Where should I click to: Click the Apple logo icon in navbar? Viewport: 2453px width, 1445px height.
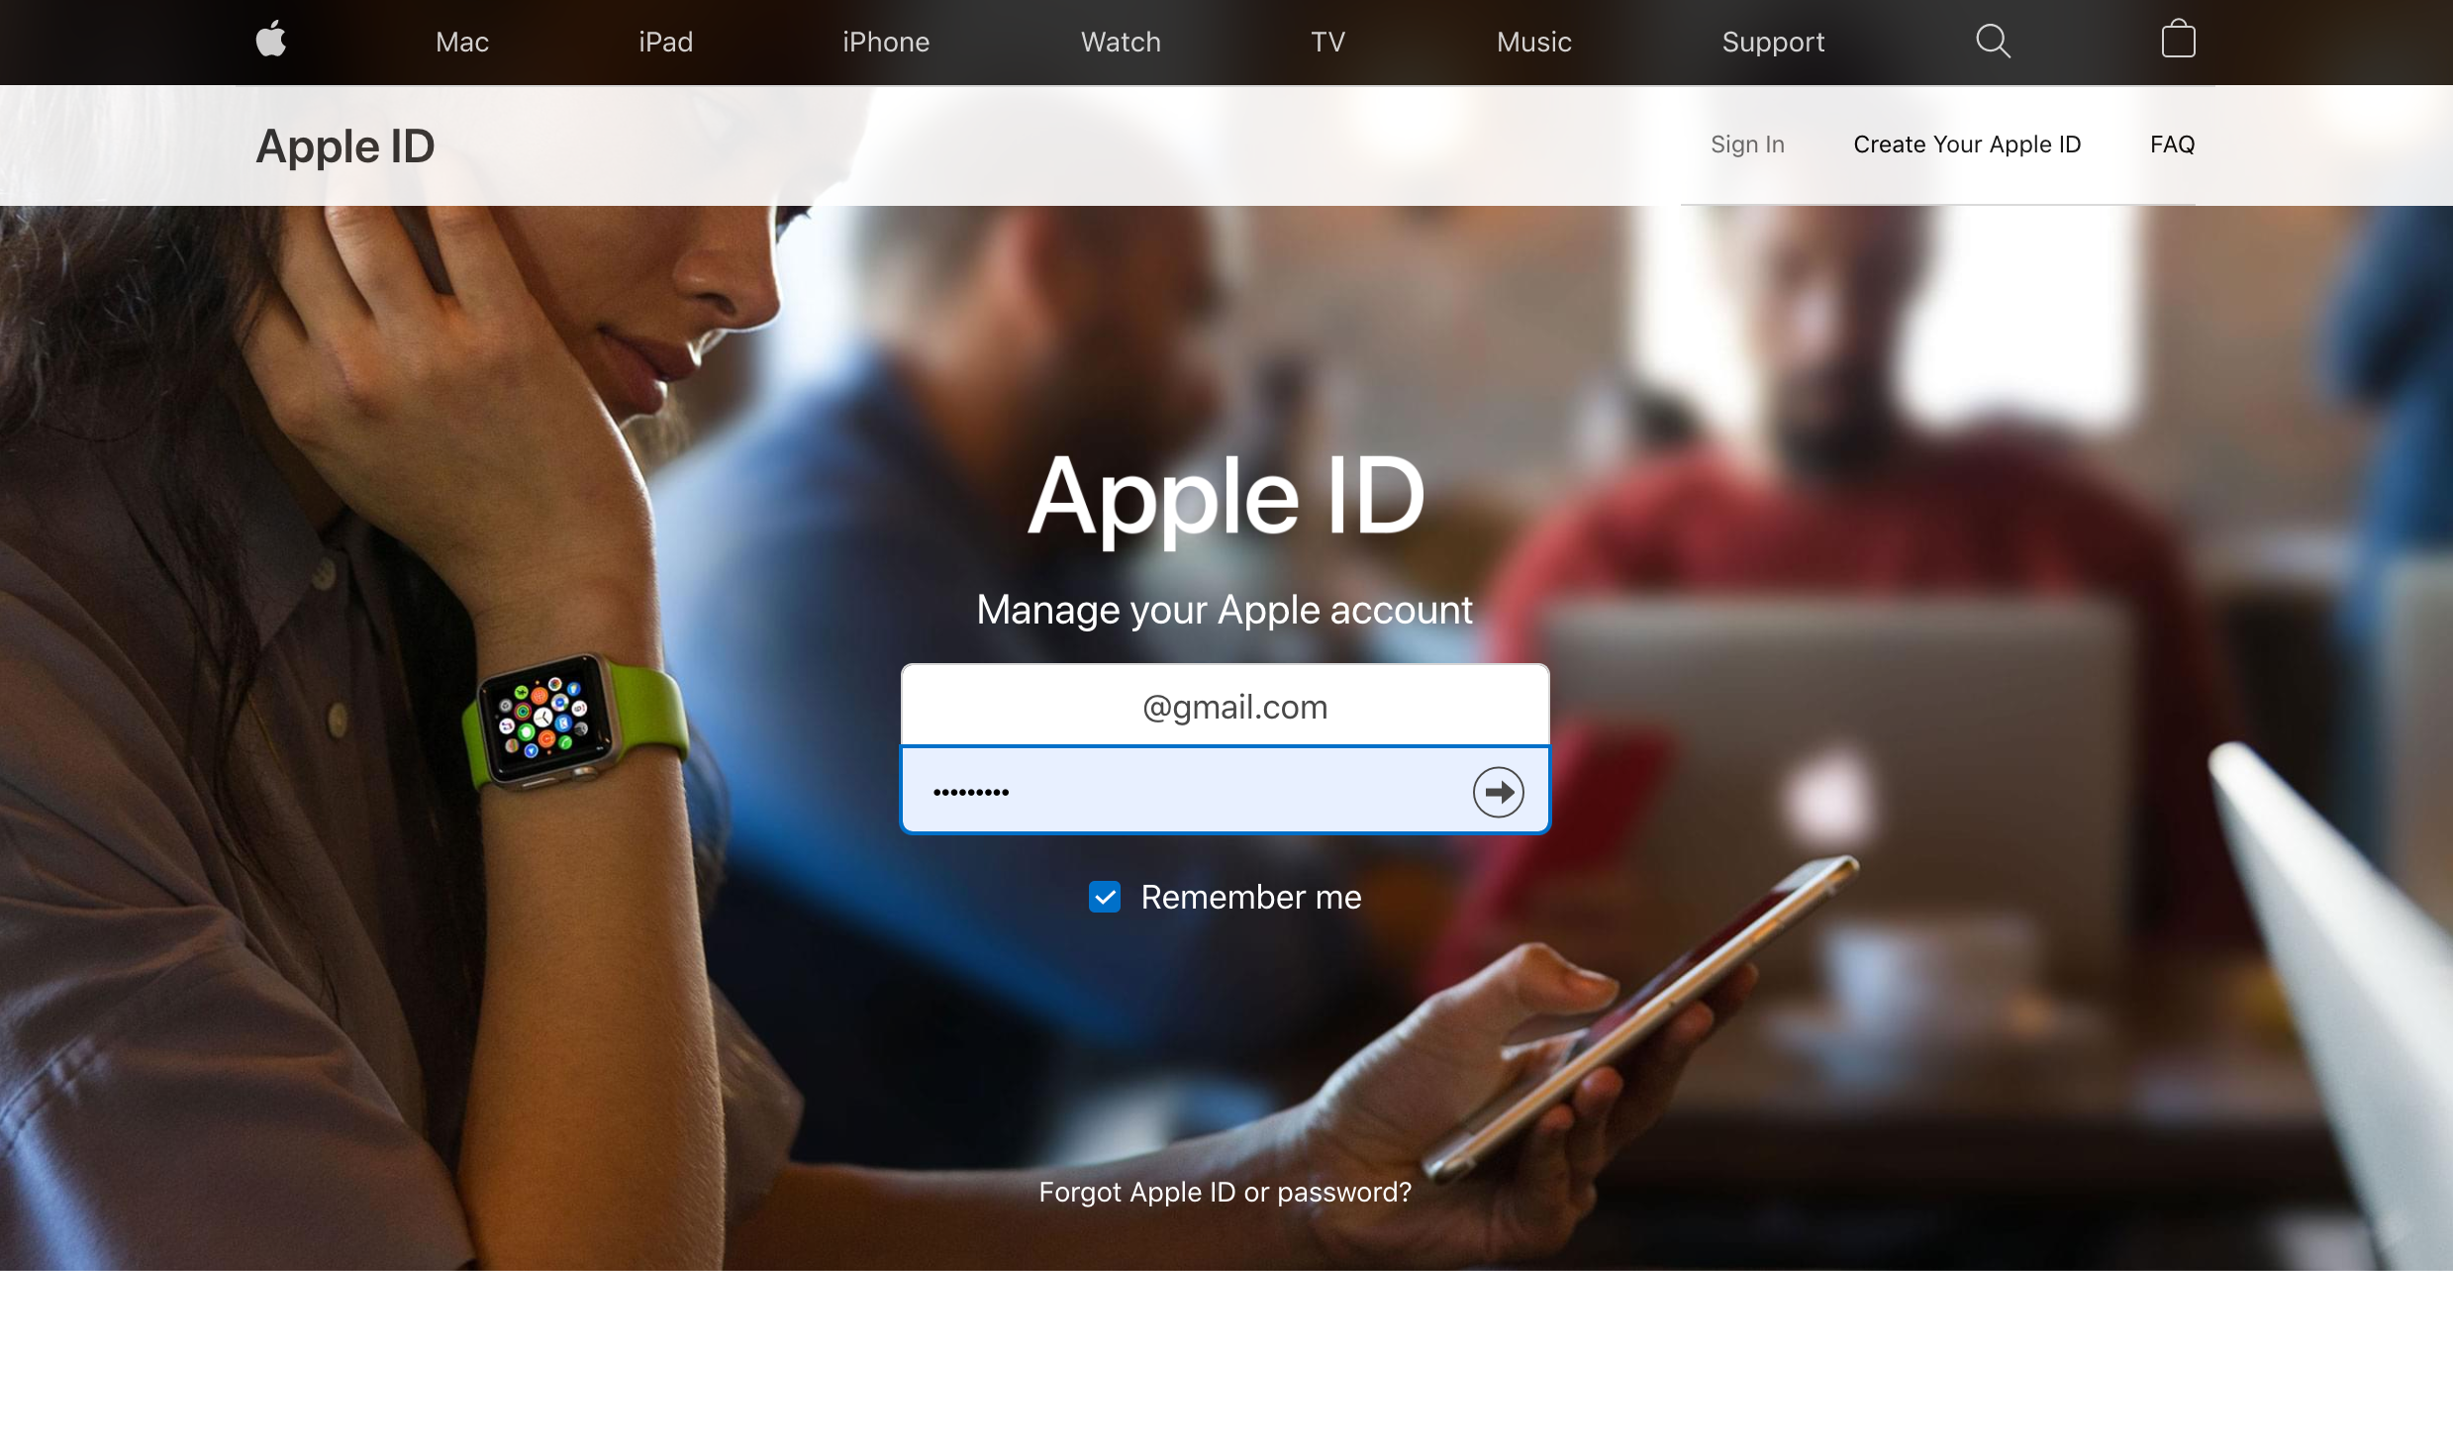coord(270,40)
